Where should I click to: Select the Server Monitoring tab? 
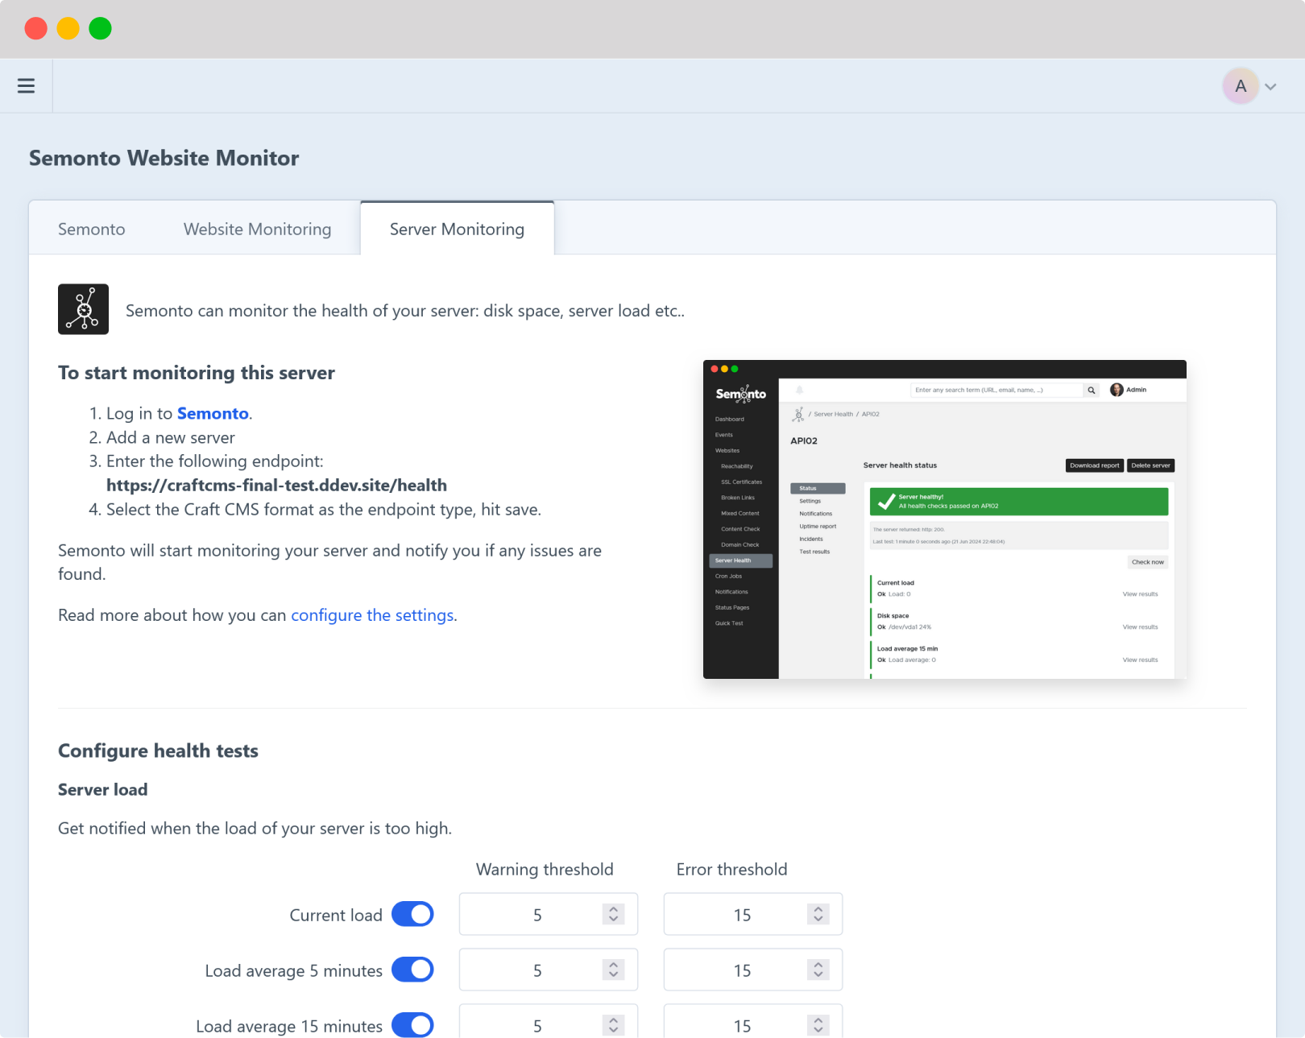click(457, 230)
